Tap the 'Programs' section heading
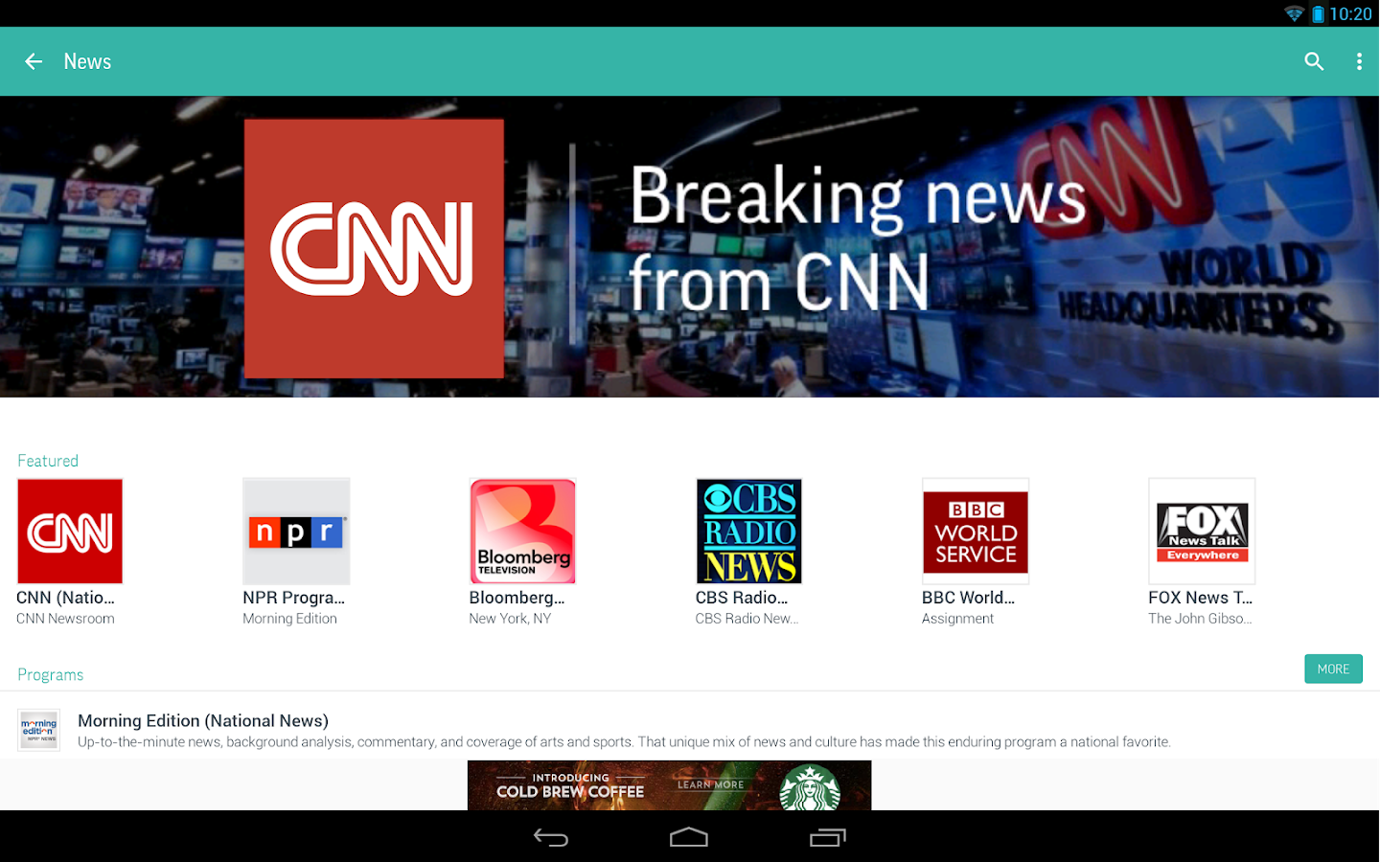Viewport: 1380px width, 862px height. click(x=51, y=674)
